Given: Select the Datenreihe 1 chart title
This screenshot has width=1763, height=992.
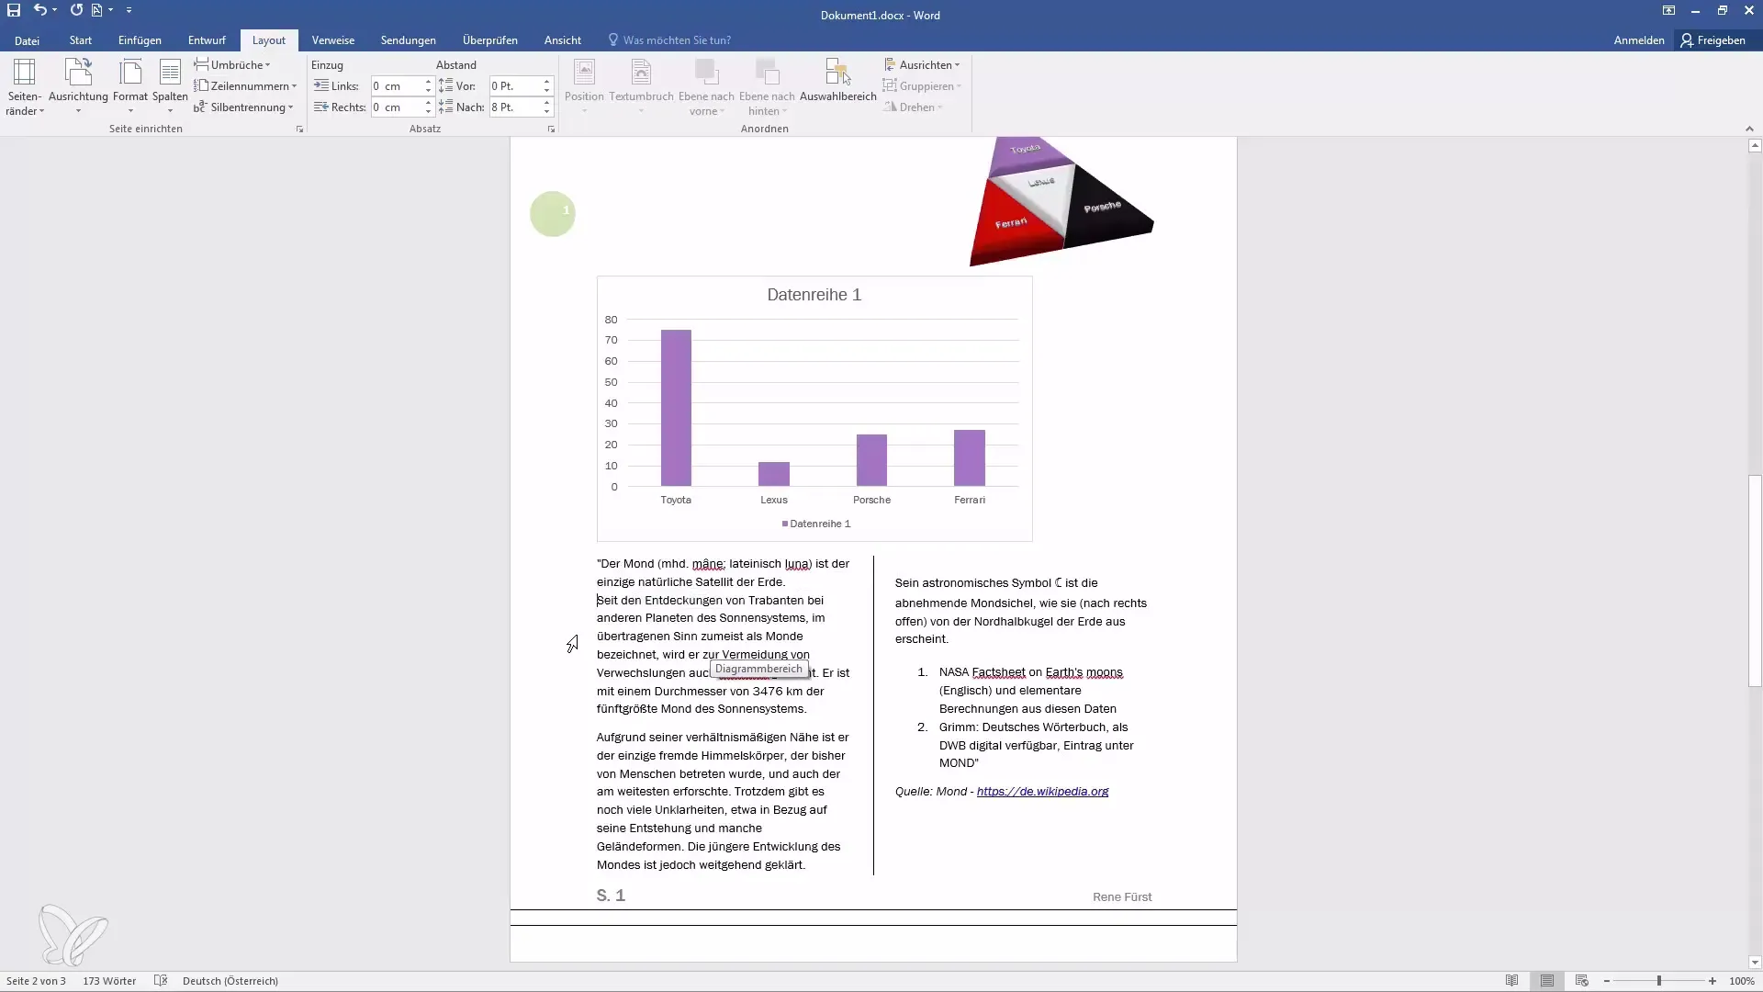Looking at the screenshot, I should [814, 295].
